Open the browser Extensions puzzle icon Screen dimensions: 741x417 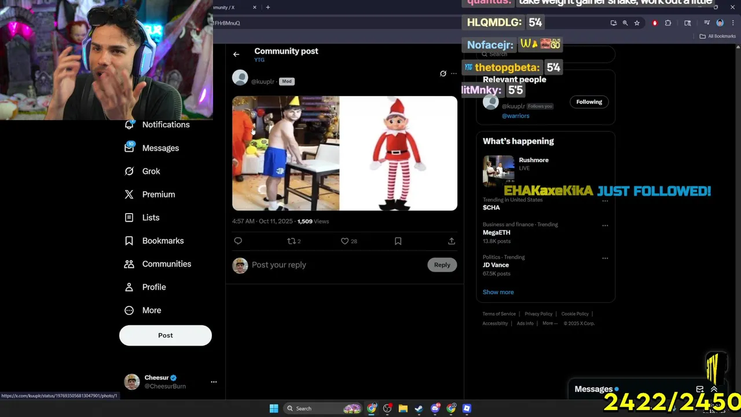tap(668, 23)
